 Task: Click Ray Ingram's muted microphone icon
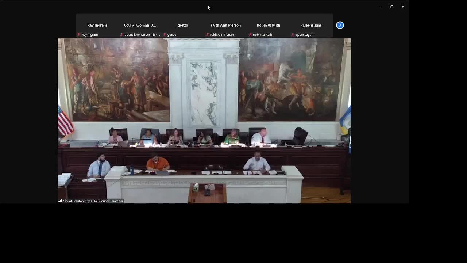coord(79,35)
